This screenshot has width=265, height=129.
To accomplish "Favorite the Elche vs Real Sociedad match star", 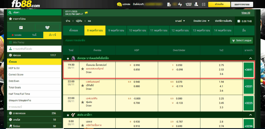I will 83,125.
